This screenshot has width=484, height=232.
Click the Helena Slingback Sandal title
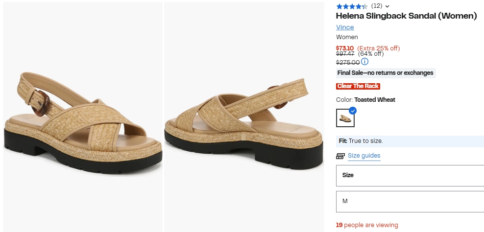pyautogui.click(x=406, y=16)
